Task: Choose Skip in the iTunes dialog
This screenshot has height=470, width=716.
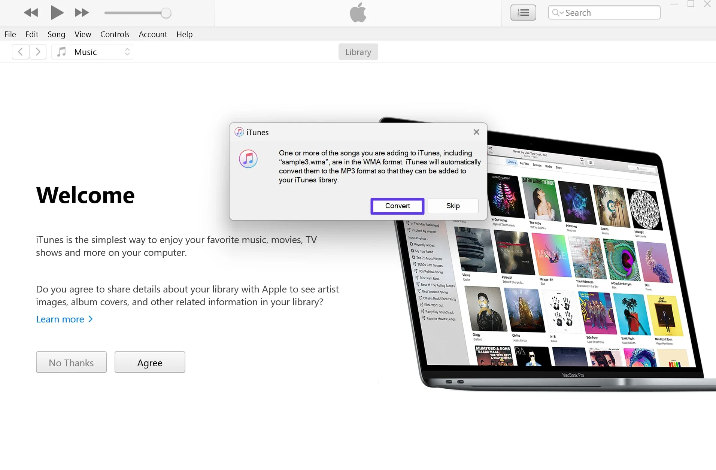Action: click(x=453, y=206)
